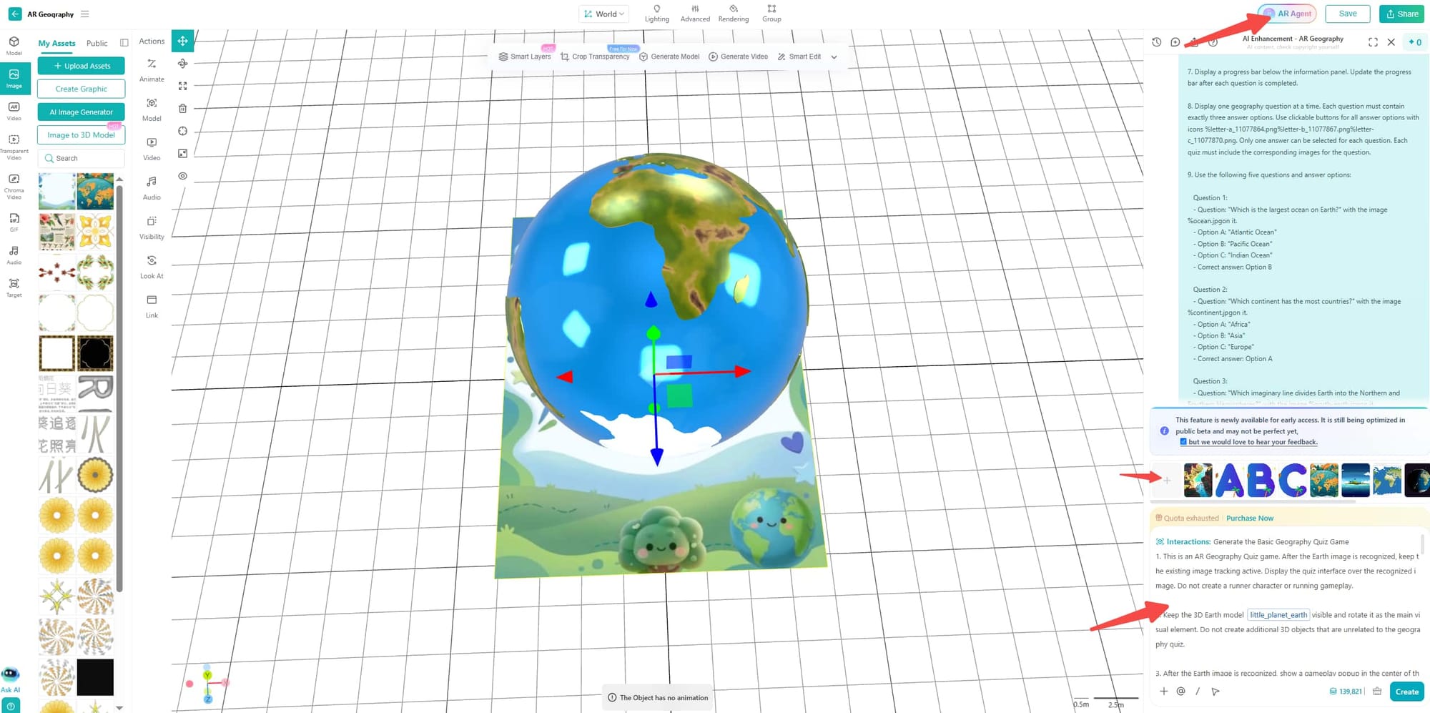Image resolution: width=1430 pixels, height=713 pixels.
Task: Click the asset panel Search field
Action: 81,158
